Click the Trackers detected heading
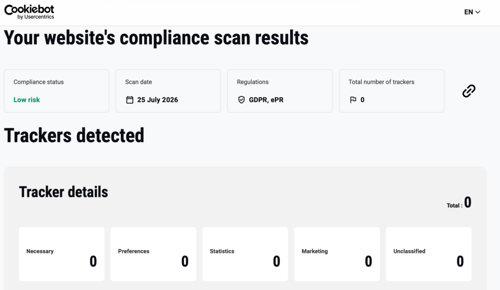 click(74, 135)
